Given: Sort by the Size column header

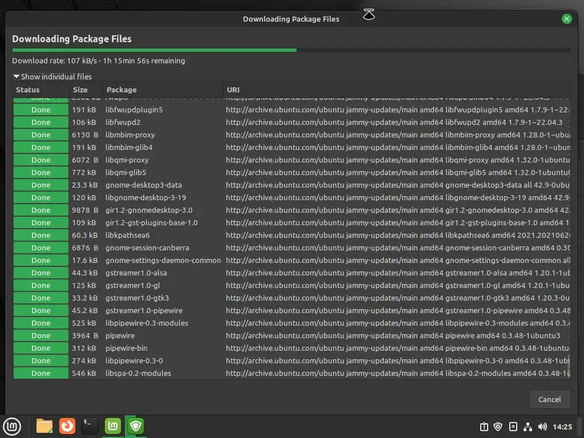Looking at the screenshot, I should point(86,90).
